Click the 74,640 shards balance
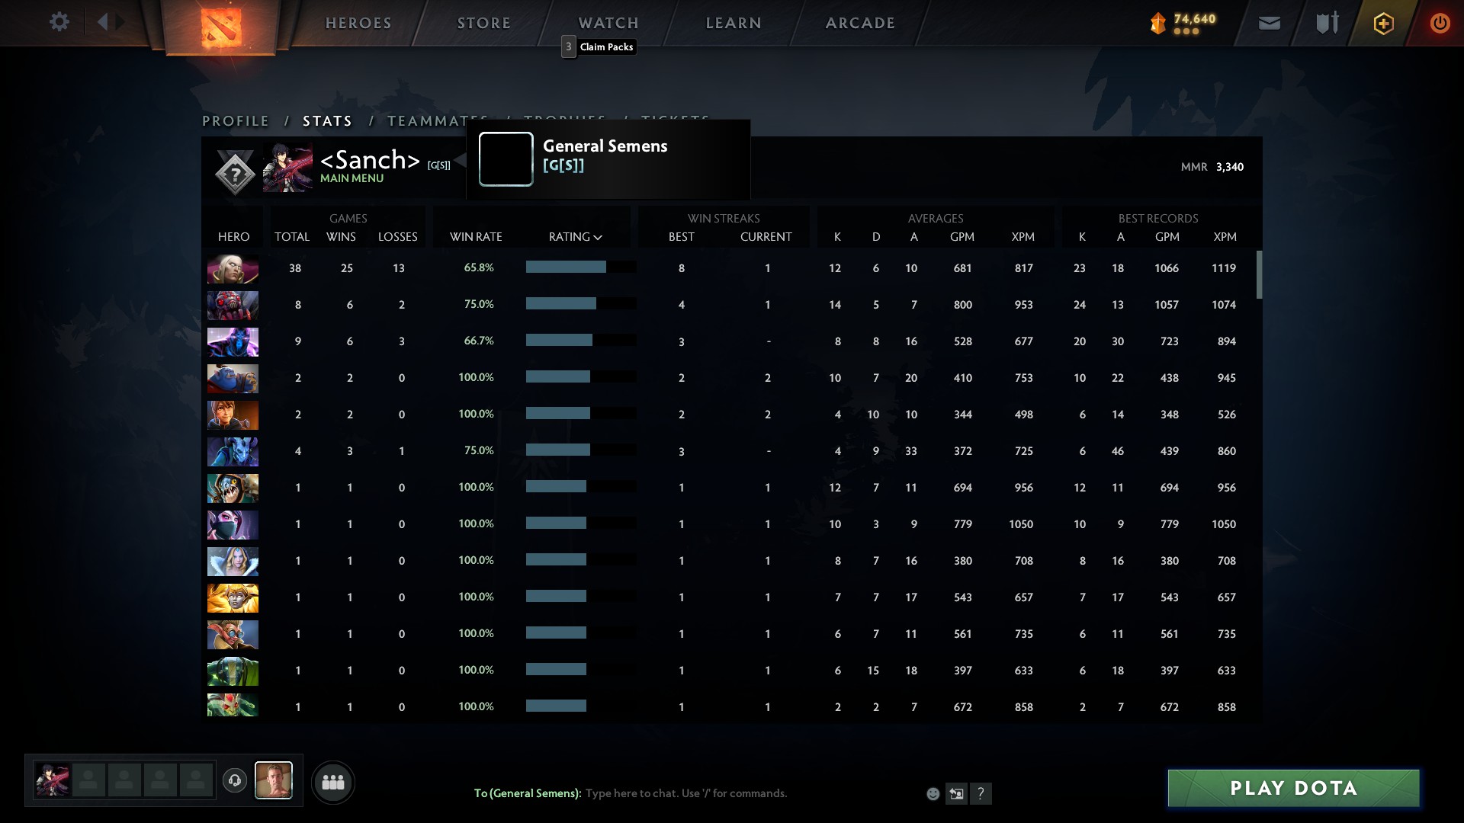The width and height of the screenshot is (1464, 823). [1195, 19]
